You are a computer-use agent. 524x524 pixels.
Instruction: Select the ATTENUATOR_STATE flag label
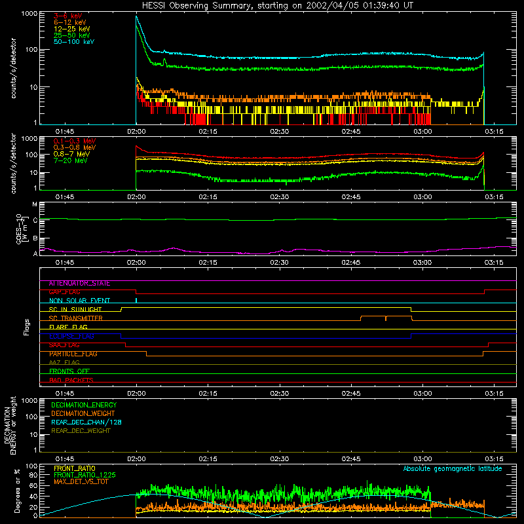point(79,284)
